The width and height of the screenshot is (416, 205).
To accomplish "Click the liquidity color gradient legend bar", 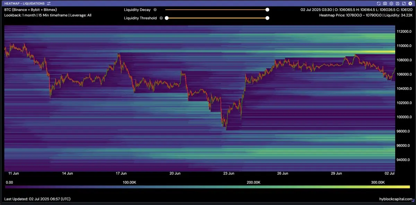I will coord(207,187).
